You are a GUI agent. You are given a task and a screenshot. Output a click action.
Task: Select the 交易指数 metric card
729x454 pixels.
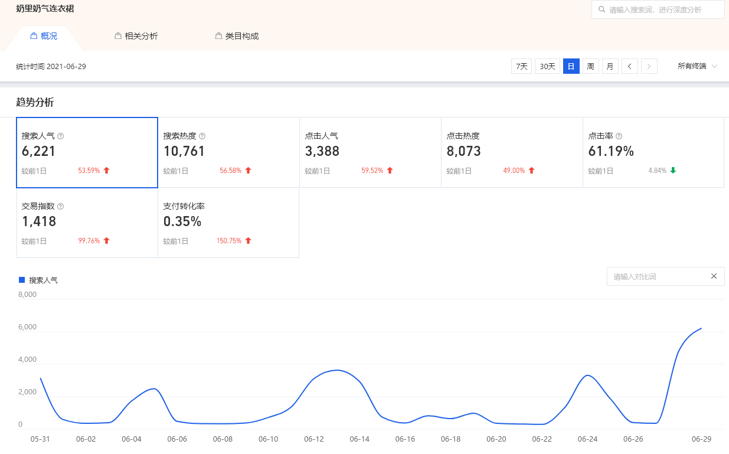click(87, 223)
